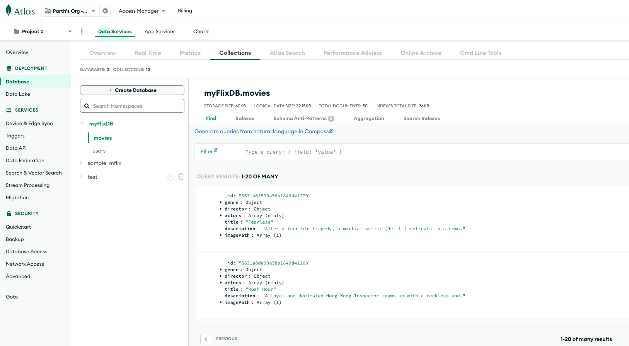The height and width of the screenshot is (346, 629).
Task: Open Database Access in the sidebar
Action: click(x=27, y=252)
